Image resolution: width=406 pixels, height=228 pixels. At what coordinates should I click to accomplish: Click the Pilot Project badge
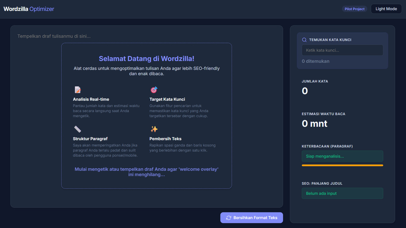coord(354,9)
